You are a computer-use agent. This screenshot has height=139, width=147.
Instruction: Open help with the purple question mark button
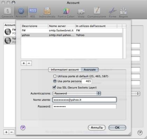[23, 128]
